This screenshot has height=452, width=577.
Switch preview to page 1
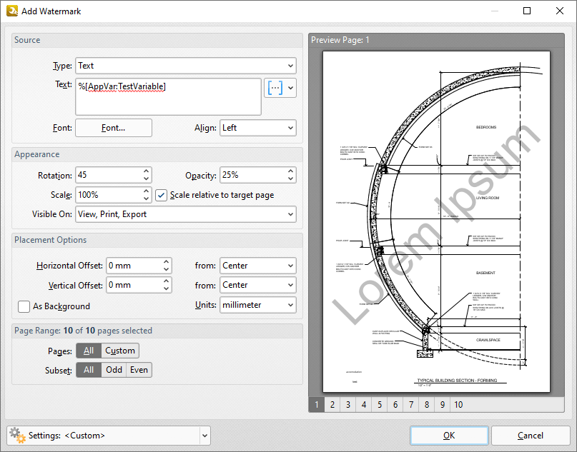point(317,405)
